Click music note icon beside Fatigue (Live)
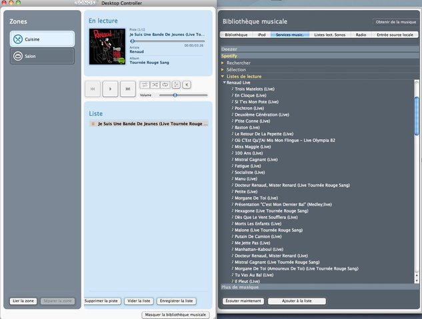 coord(233,166)
